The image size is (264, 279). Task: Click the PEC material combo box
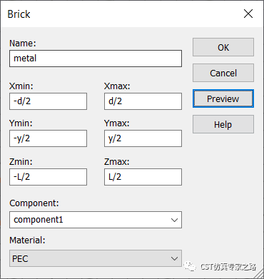tap(96, 258)
